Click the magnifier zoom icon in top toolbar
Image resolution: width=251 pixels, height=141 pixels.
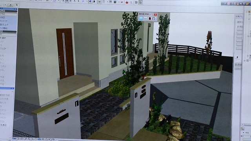131,2
